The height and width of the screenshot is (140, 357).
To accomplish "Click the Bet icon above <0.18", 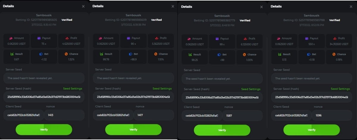I will [309, 54].
